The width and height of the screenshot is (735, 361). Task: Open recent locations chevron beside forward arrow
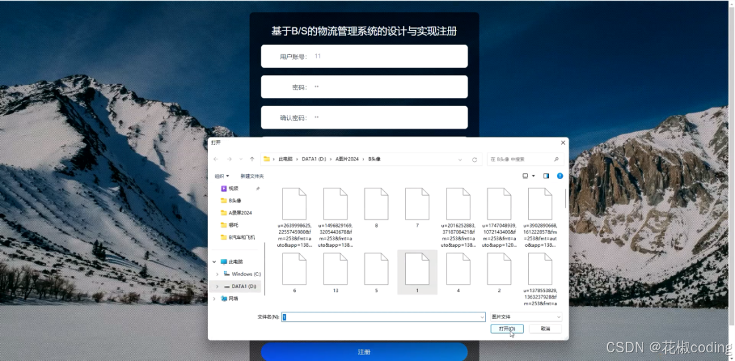[241, 159]
